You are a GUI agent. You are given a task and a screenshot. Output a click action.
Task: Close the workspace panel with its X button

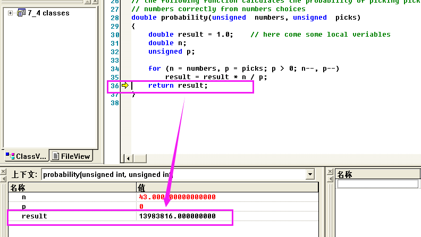pos(95,2)
